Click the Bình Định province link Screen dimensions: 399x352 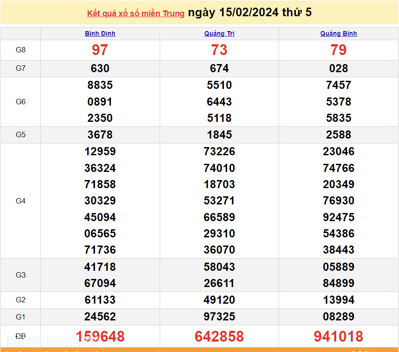click(100, 33)
